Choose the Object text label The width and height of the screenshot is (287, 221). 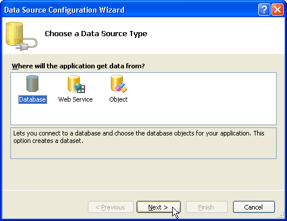pos(118,99)
